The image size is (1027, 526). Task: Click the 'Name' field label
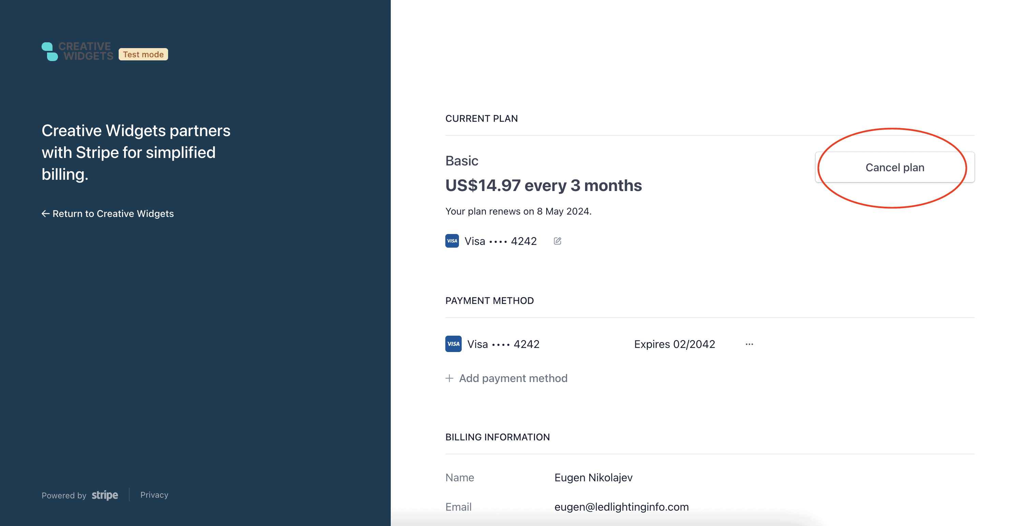pos(460,477)
